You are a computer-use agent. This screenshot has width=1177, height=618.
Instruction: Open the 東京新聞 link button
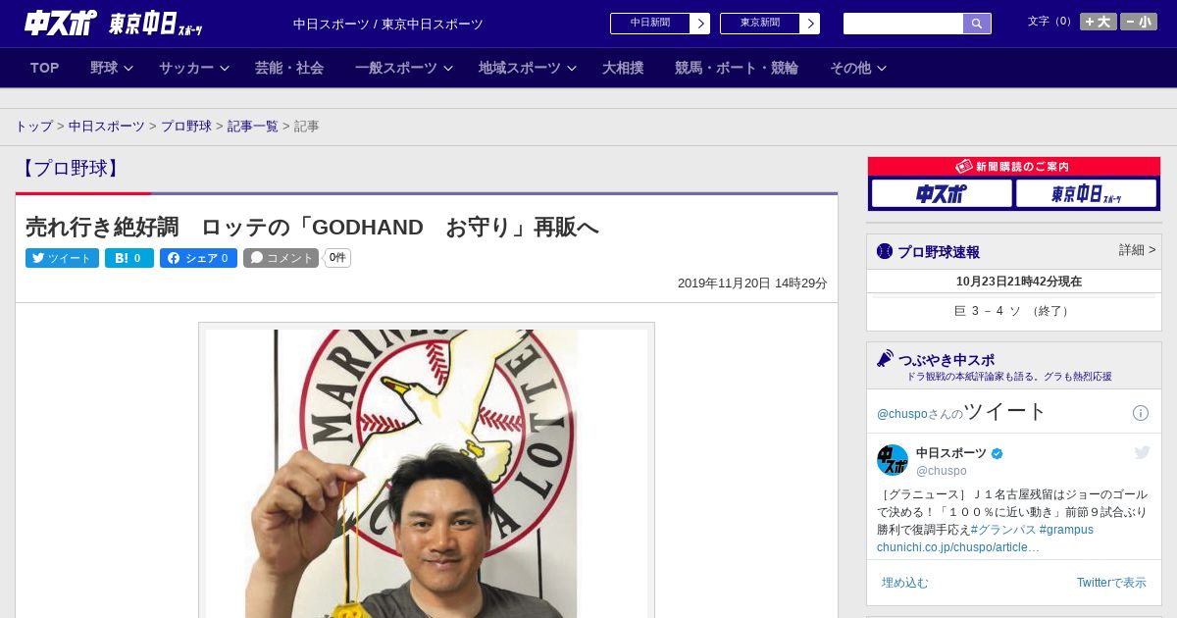point(770,24)
